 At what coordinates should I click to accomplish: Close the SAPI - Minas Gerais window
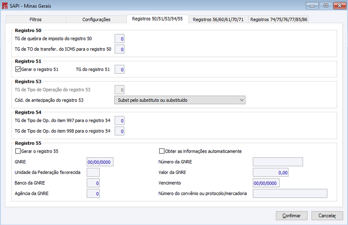[x=340, y=6]
